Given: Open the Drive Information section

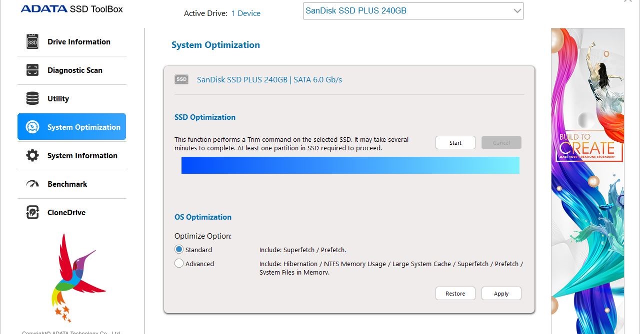Looking at the screenshot, I should [72, 42].
